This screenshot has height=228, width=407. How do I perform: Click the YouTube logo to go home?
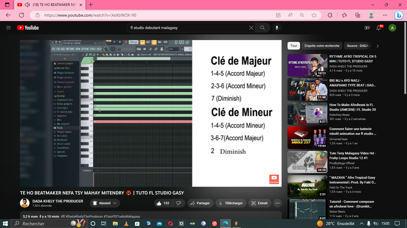(x=28, y=28)
